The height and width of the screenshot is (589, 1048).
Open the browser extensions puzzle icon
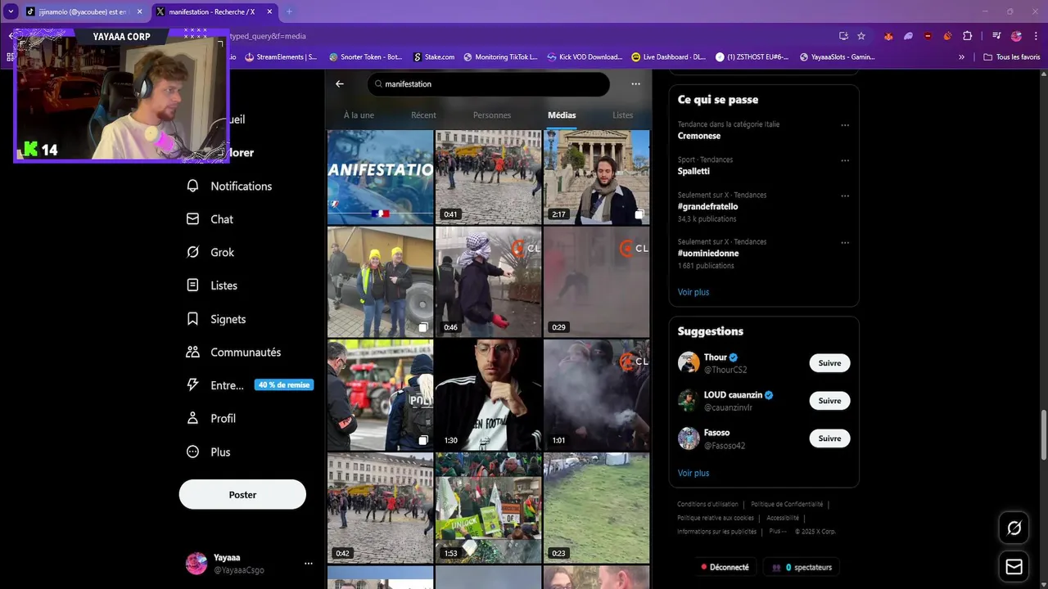[x=967, y=36]
